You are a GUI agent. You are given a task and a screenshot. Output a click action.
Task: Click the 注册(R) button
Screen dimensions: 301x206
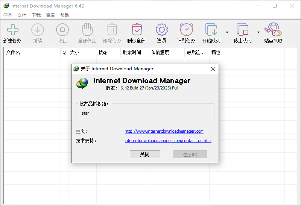190,154
